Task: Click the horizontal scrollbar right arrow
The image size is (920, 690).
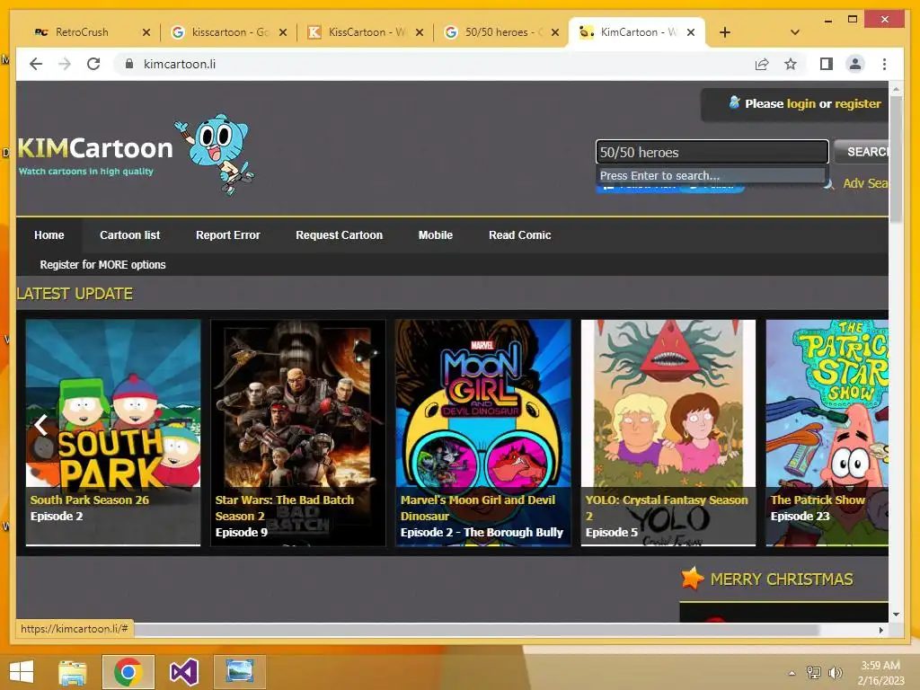Action: click(880, 630)
